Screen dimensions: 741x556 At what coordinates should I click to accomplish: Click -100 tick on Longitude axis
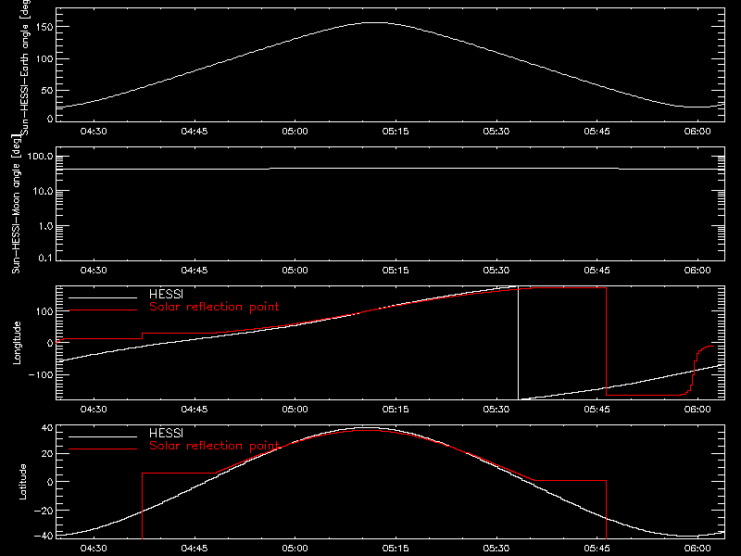click(41, 374)
